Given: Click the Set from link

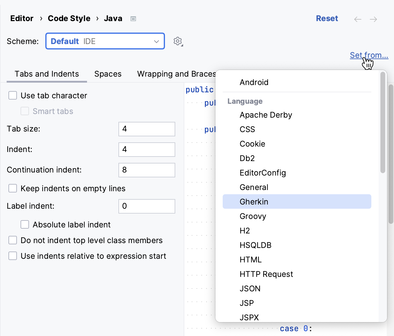Looking at the screenshot, I should tap(369, 55).
